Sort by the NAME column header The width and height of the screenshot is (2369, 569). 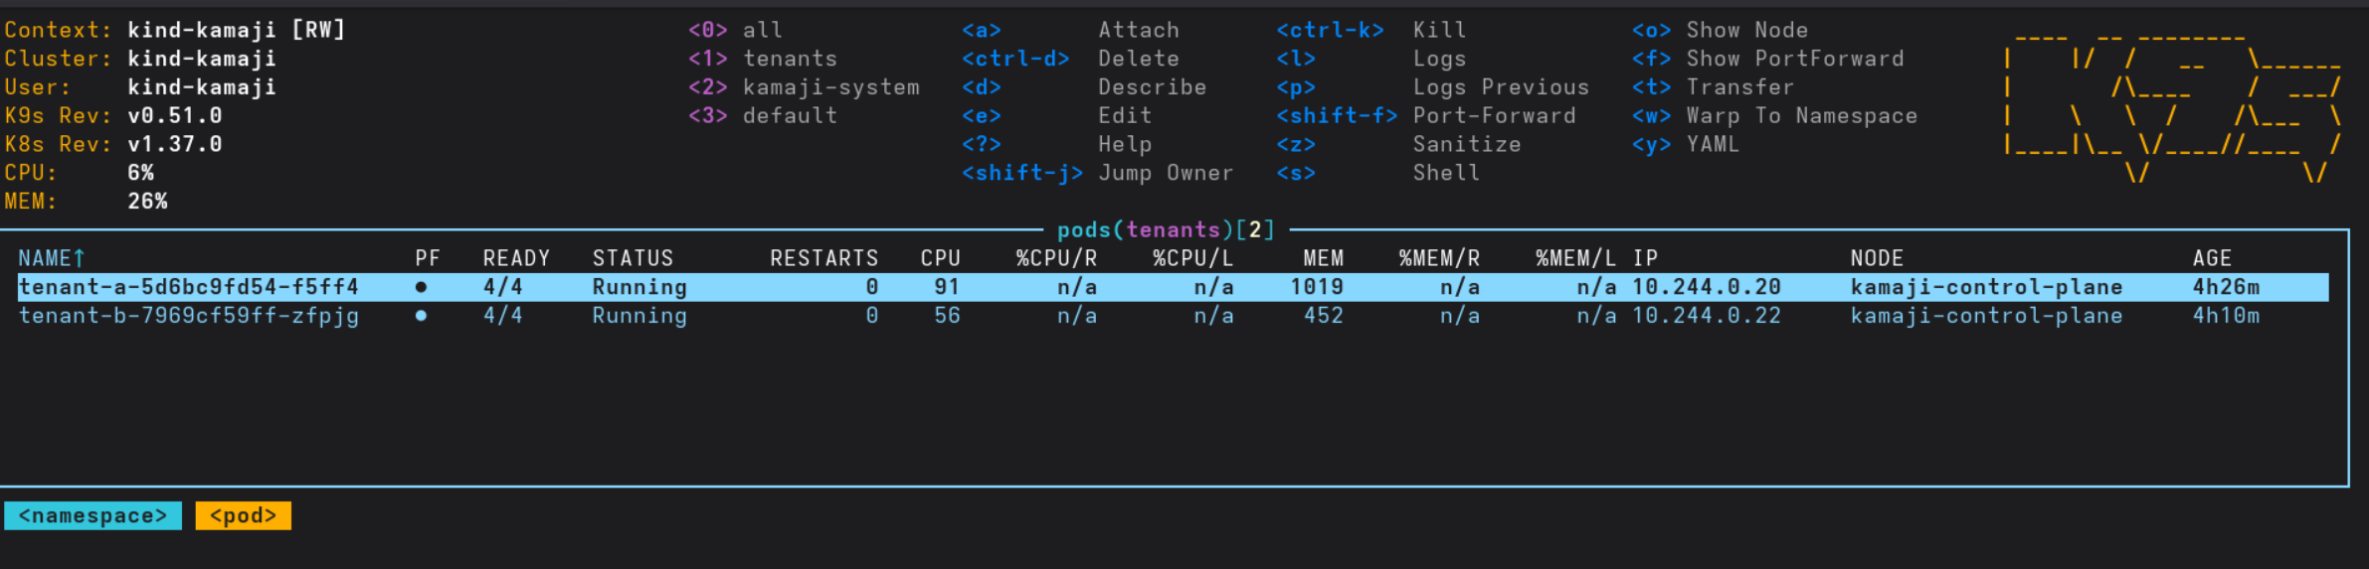(x=52, y=258)
